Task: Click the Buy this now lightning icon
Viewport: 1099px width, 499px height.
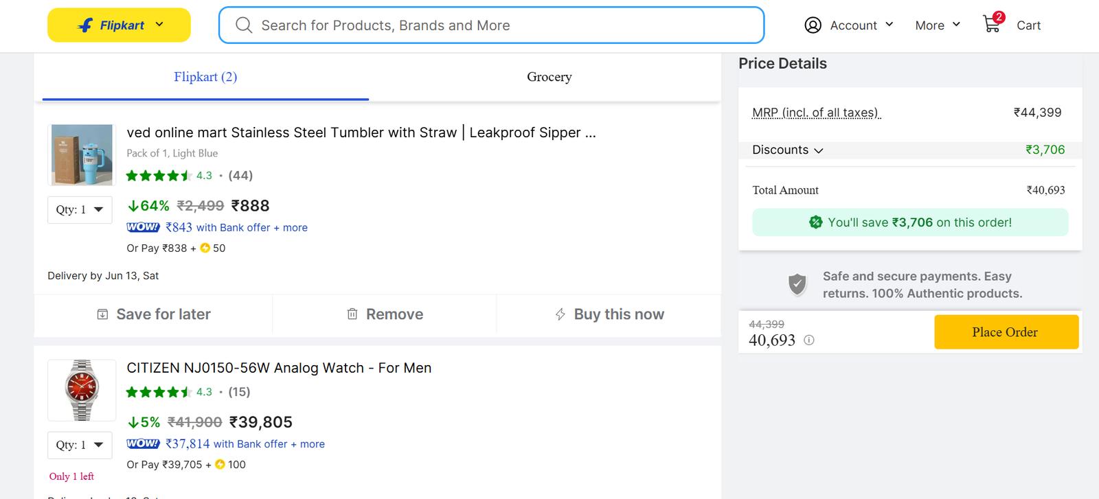Action: pos(560,314)
